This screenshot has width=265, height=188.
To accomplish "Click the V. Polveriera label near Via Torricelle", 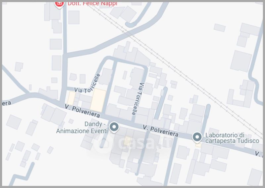I will pos(82,111).
